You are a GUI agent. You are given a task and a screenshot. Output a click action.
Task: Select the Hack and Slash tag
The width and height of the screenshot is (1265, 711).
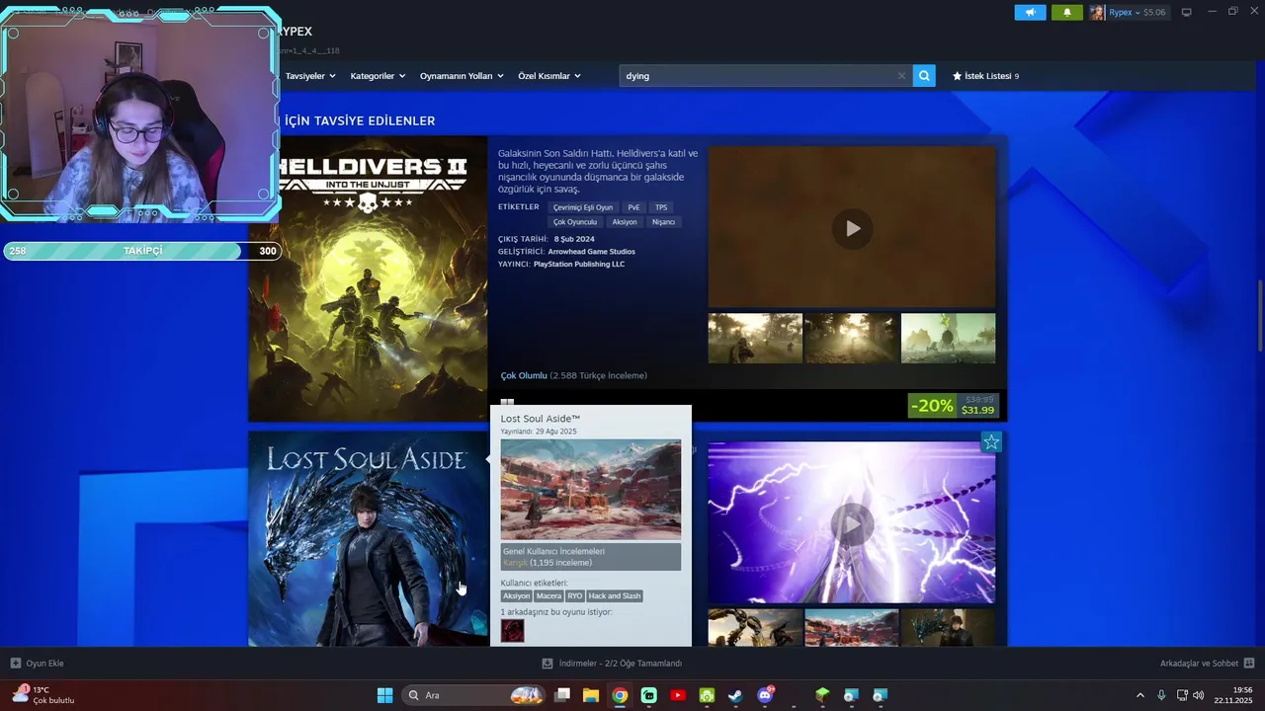615,595
